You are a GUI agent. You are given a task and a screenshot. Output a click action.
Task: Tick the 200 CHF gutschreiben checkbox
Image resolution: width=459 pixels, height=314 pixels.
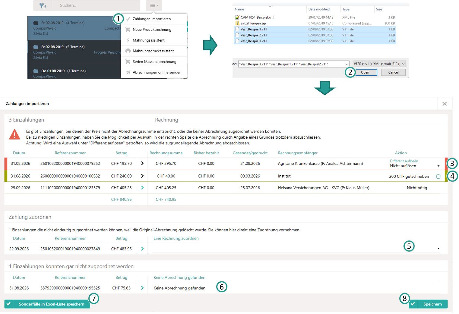[438, 177]
